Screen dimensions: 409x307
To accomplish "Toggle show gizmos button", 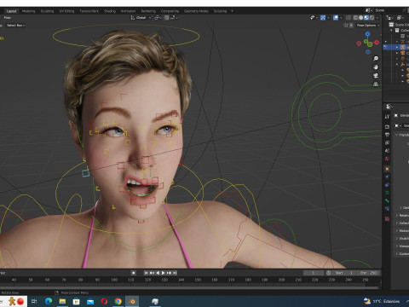I will click(323, 18).
